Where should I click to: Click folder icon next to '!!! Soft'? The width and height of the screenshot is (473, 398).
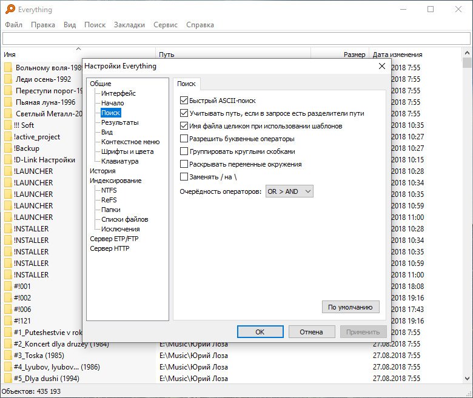click(8, 125)
